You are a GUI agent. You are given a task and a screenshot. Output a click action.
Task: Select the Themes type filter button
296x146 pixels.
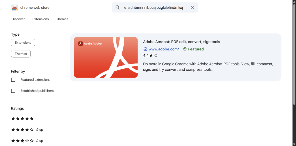coord(21,54)
